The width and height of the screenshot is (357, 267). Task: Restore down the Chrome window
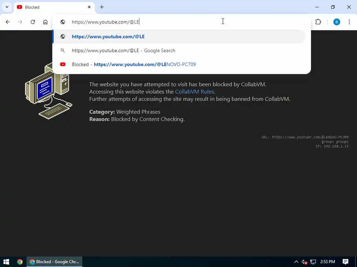pos(333,7)
